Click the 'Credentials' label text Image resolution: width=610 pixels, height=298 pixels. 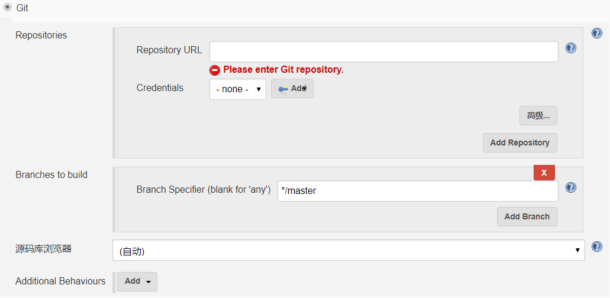[x=160, y=88]
